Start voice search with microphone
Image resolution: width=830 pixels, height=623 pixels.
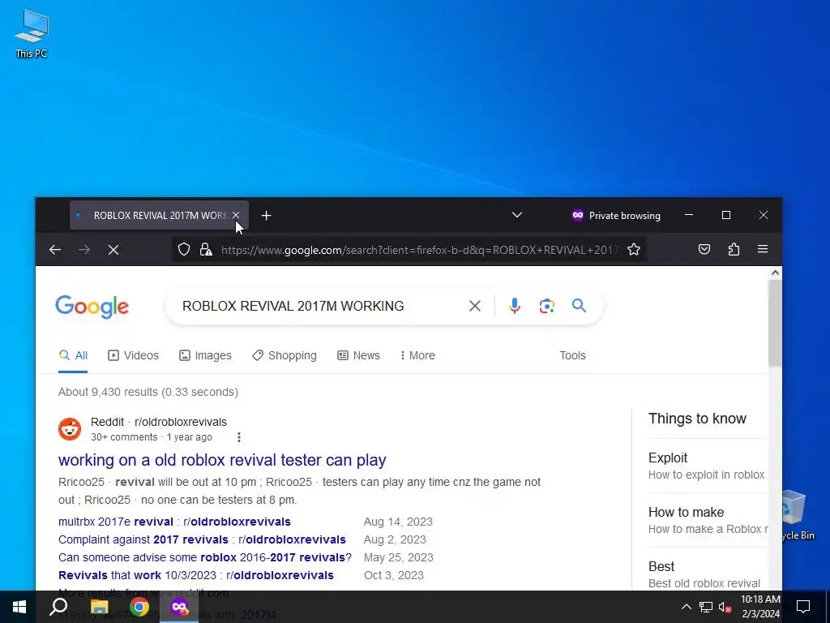click(x=515, y=306)
